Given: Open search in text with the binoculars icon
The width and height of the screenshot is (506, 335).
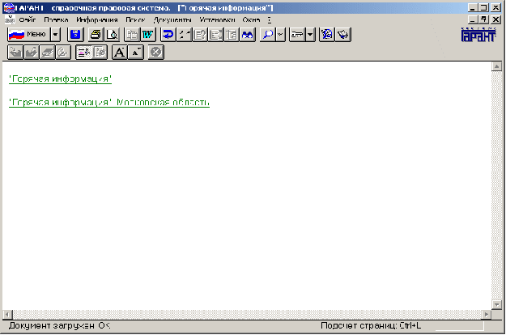Looking at the screenshot, I should [247, 34].
